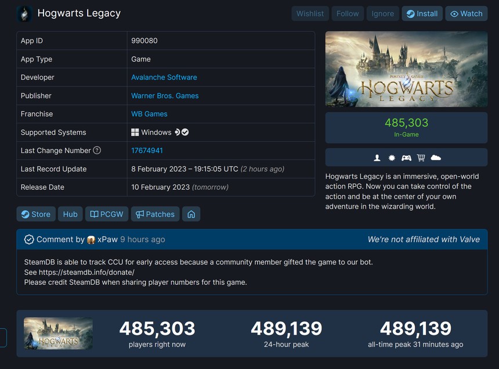The height and width of the screenshot is (369, 499).
Task: Click the Windows logo in Supported Systems
Action: 135,132
